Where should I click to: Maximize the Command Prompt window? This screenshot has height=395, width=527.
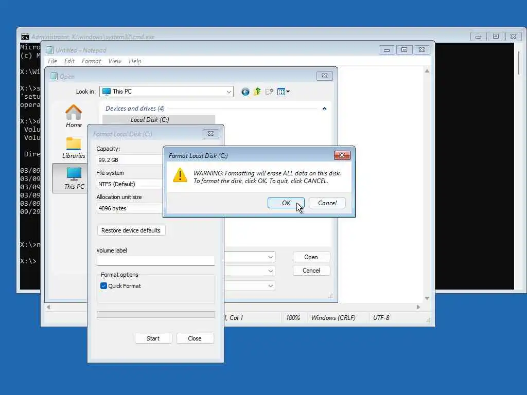point(496,37)
